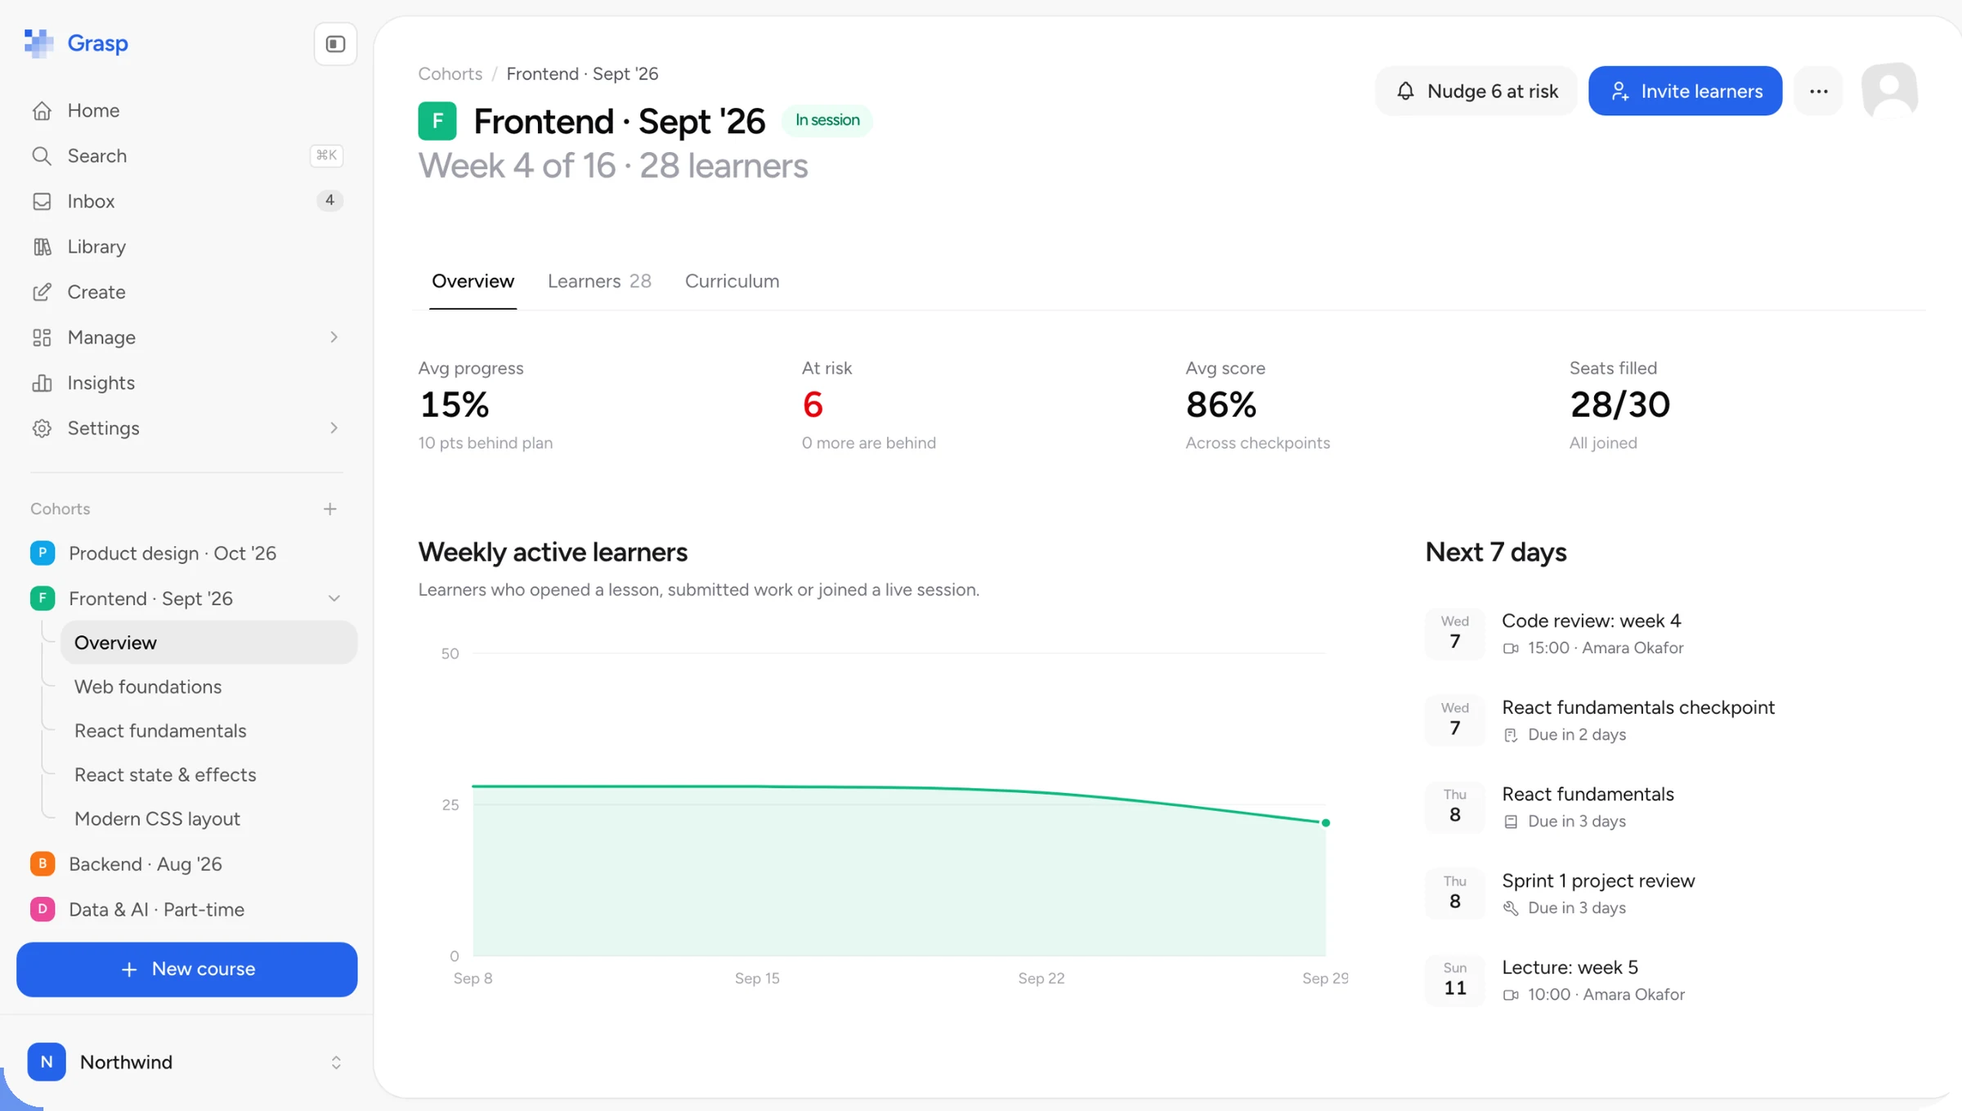
Task: Switch to the Curriculum tab
Action: click(x=732, y=281)
